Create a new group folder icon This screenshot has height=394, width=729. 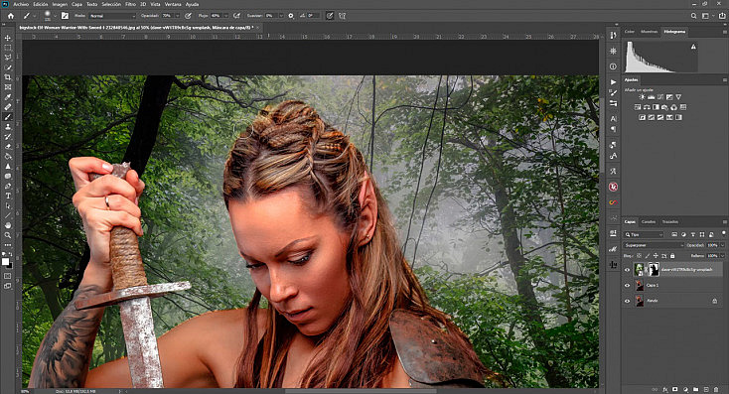(x=695, y=389)
